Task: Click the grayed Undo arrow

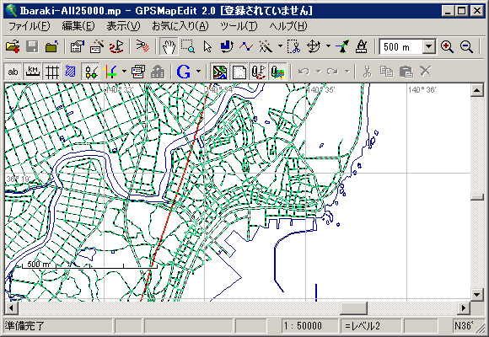Action: pyautogui.click(x=304, y=72)
